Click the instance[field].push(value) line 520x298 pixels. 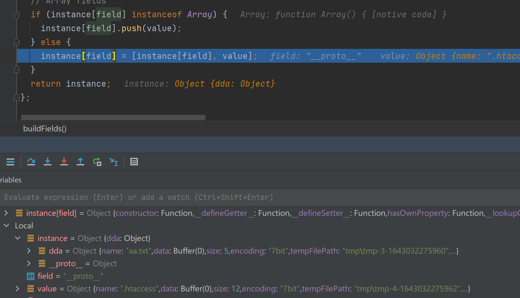coord(111,28)
